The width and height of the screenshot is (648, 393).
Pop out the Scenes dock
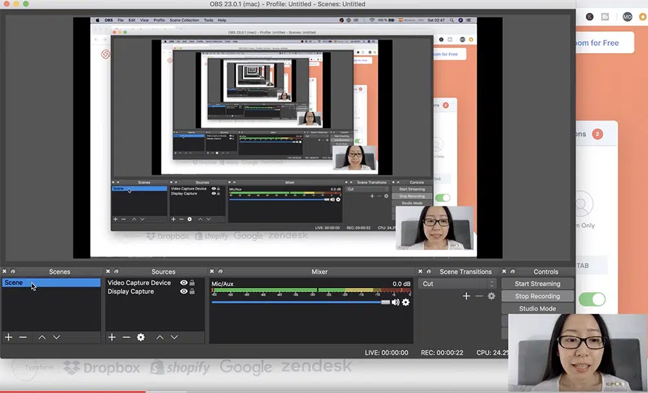[13, 271]
